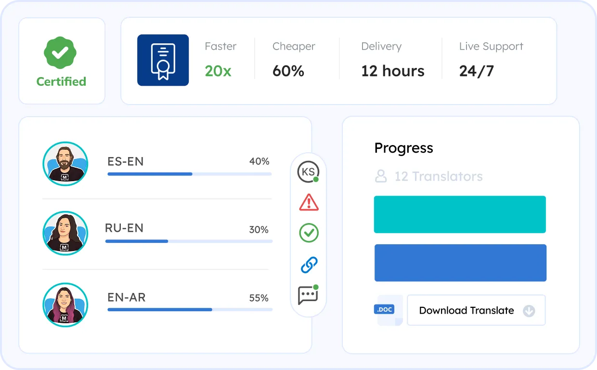Viewport: 597px width, 370px height.
Task: Click the green checkmark circle icon
Action: 309,233
